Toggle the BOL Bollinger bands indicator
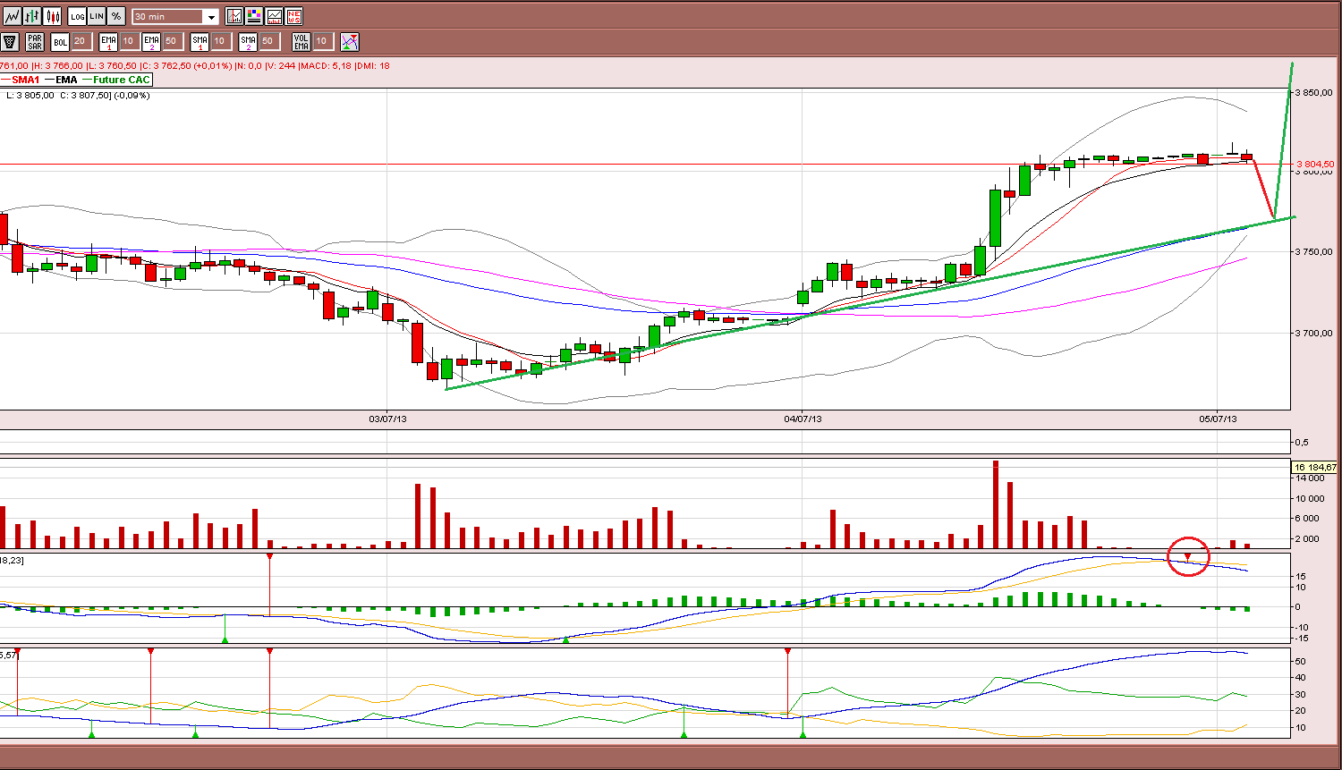 pyautogui.click(x=60, y=41)
